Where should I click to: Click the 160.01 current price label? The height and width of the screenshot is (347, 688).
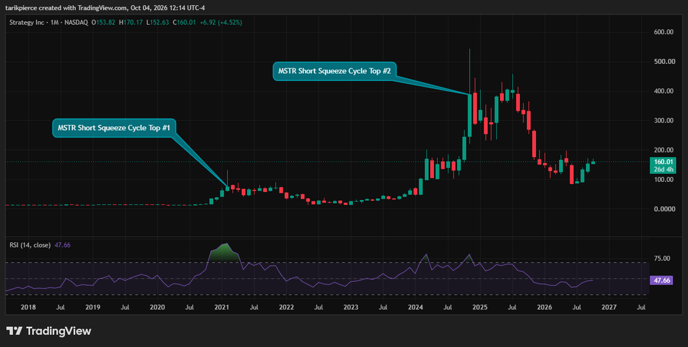coord(662,162)
